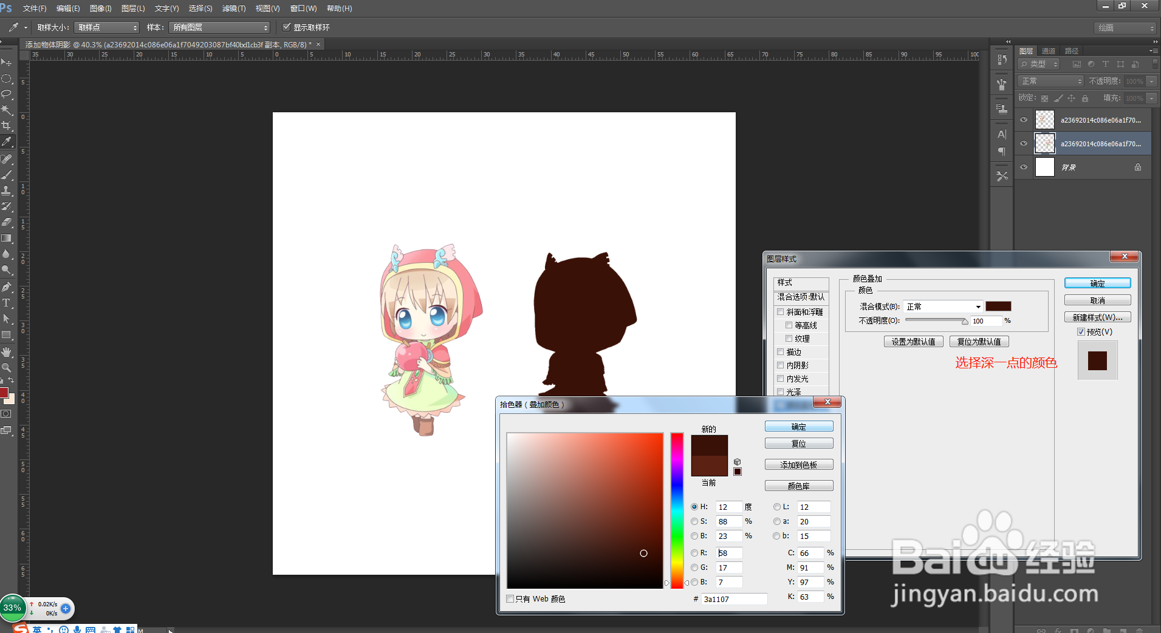Click 确定 in the 图层样式 dialog
The height and width of the screenshot is (633, 1161).
[x=1097, y=283]
